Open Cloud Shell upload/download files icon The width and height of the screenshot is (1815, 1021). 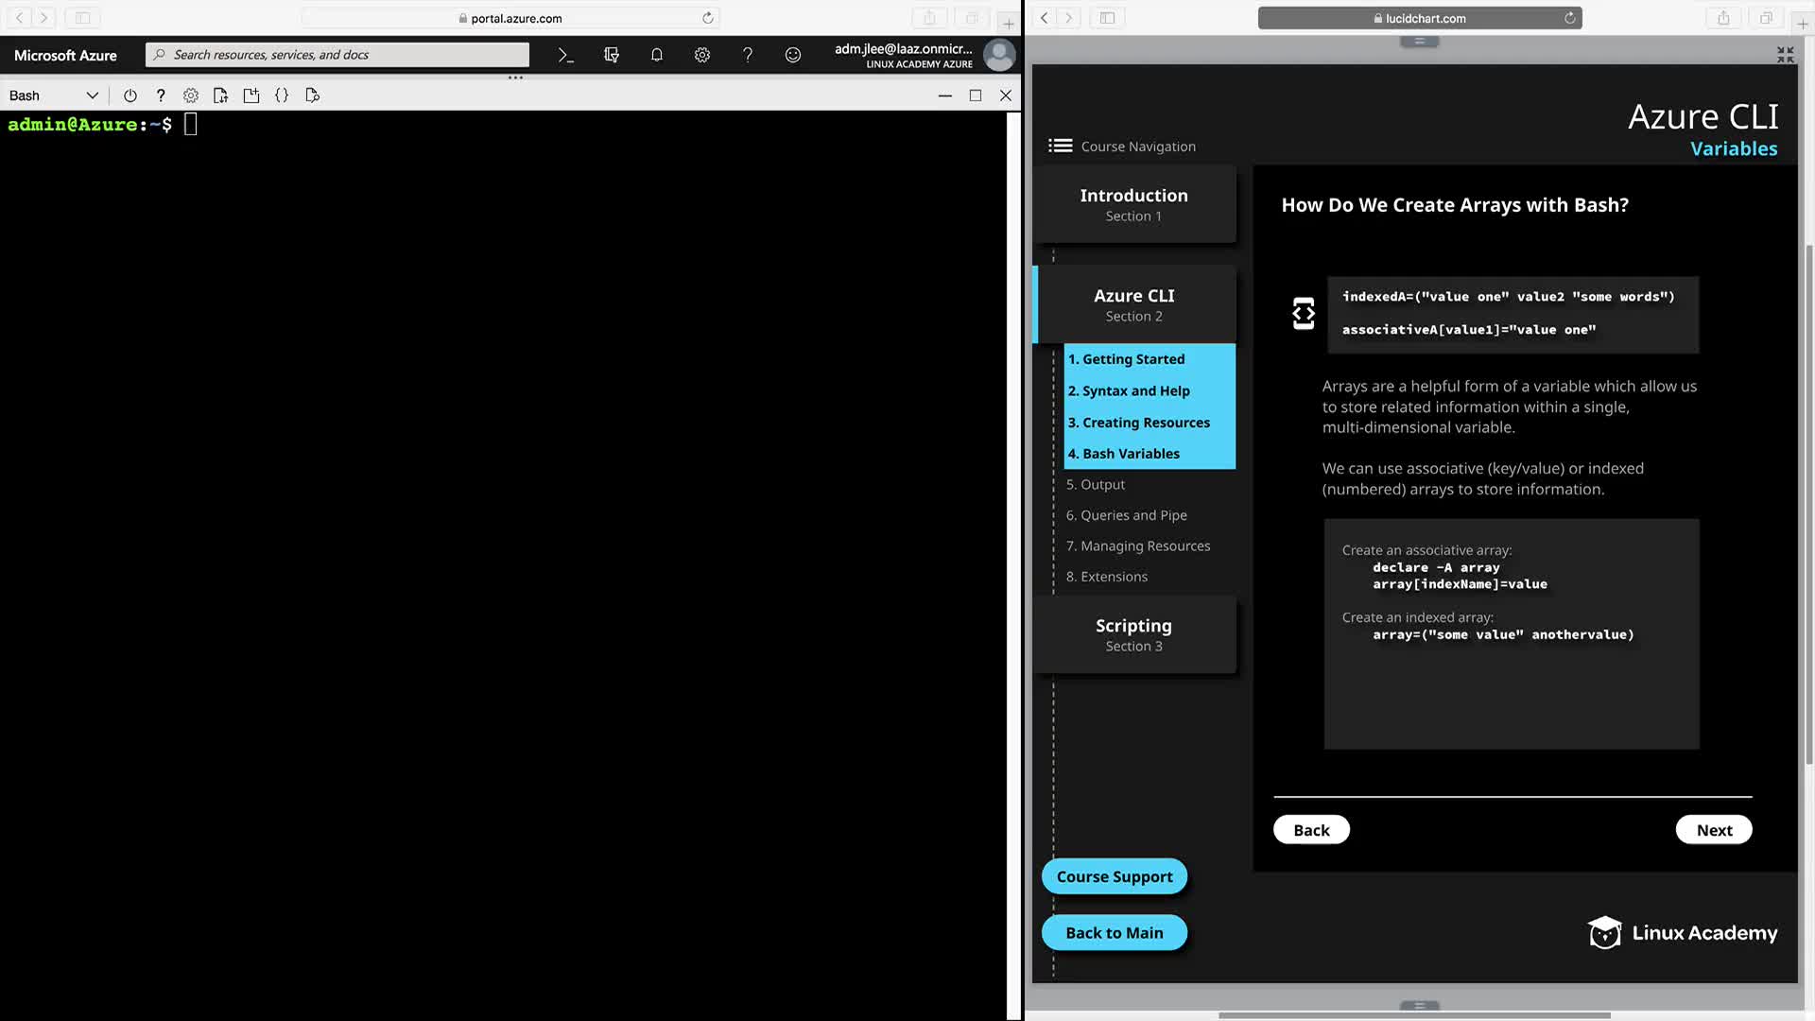tap(220, 95)
